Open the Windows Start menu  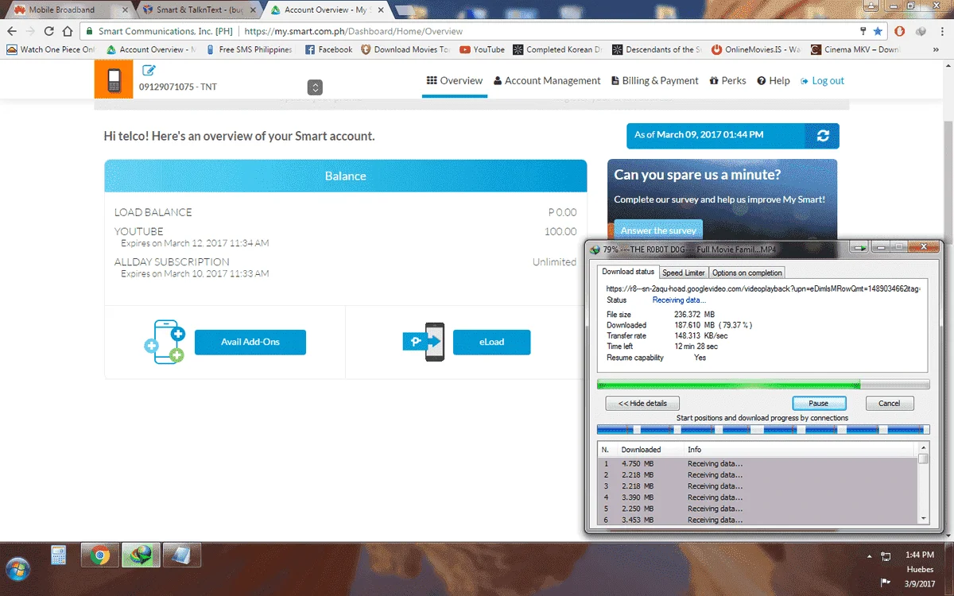click(17, 569)
